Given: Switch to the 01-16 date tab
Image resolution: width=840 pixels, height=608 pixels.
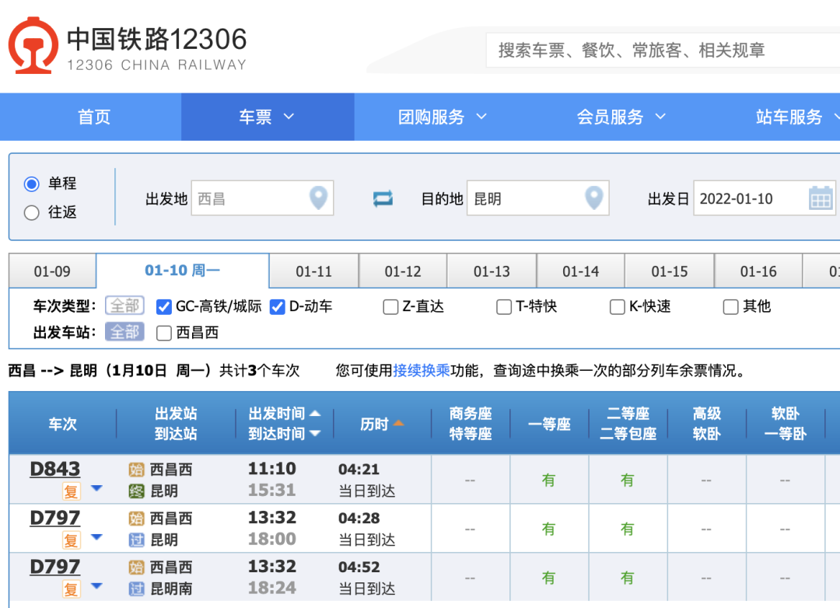Looking at the screenshot, I should 758,271.
